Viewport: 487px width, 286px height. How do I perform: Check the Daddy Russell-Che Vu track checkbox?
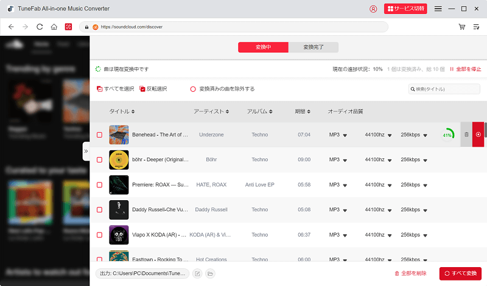click(x=99, y=209)
